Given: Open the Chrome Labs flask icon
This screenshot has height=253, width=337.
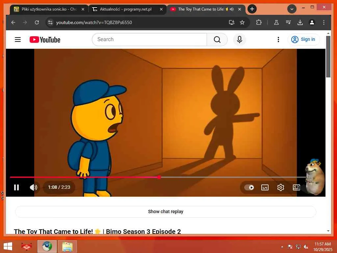Looking at the screenshot, I should coord(276,22).
